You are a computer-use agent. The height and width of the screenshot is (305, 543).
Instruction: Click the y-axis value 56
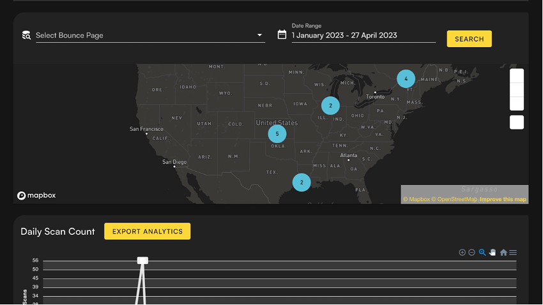click(35, 260)
